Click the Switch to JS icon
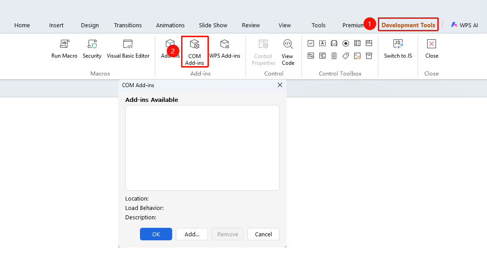The image size is (487, 264). (398, 44)
